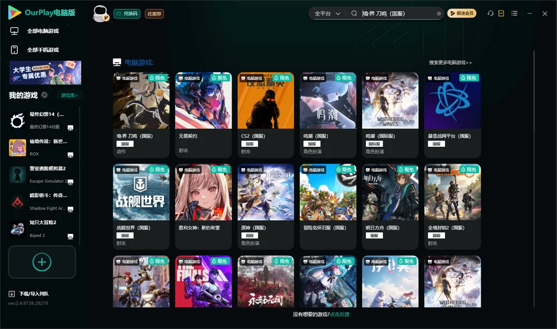The height and width of the screenshot is (329, 557).
Task: Click the 点击反馈 feedback link
Action: (340, 314)
